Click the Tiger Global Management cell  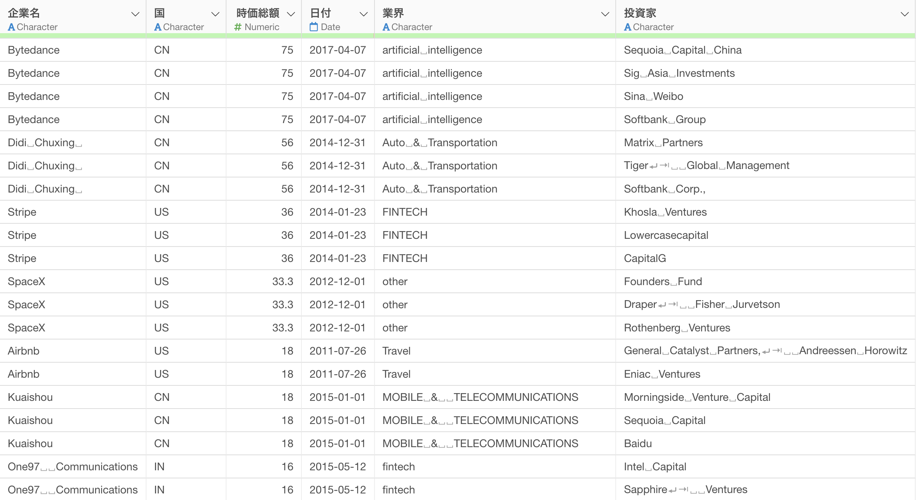tap(766, 166)
